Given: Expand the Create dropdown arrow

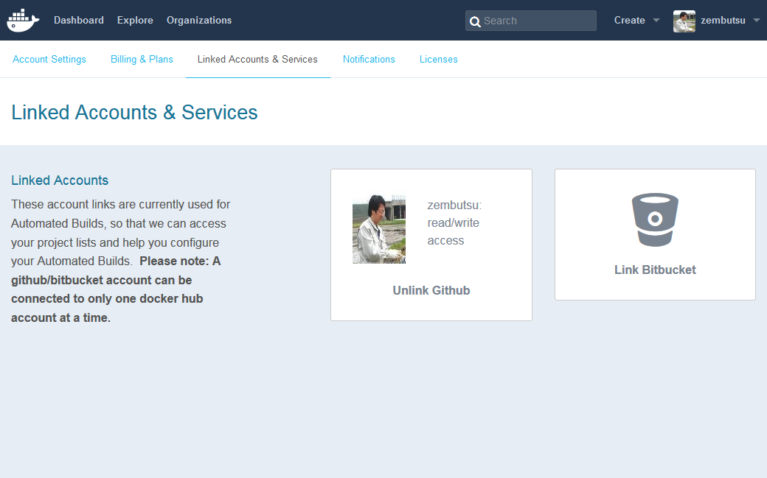Looking at the screenshot, I should (656, 21).
